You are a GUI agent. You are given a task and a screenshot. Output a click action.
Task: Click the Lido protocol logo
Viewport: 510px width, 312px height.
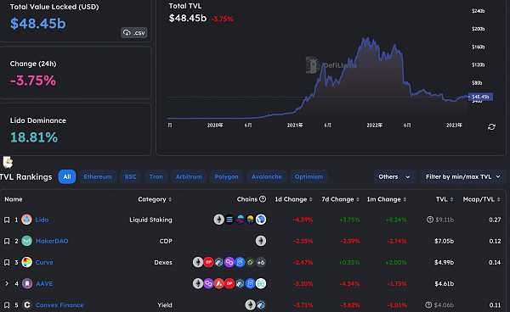(26, 220)
